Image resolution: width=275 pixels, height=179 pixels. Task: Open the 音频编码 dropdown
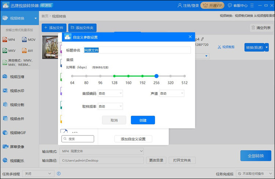[110, 93]
